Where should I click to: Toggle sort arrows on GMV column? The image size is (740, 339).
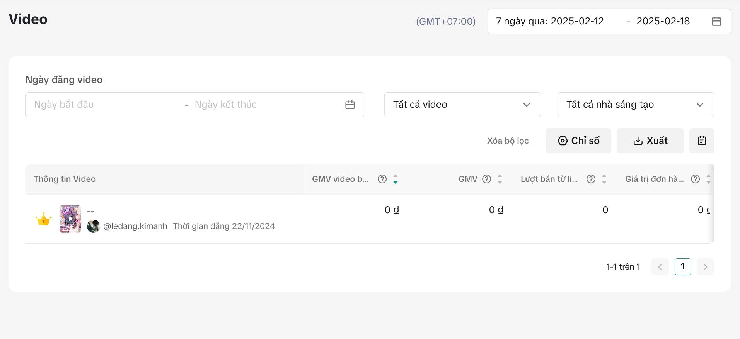point(500,179)
